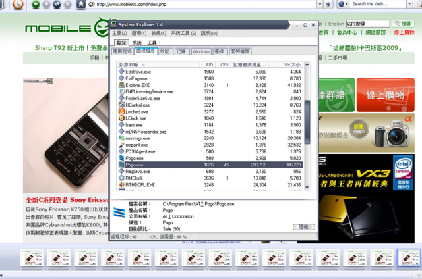This screenshot has height=279, width=422.
Task: Sort processes by CPU column header
Action: coord(223,64)
